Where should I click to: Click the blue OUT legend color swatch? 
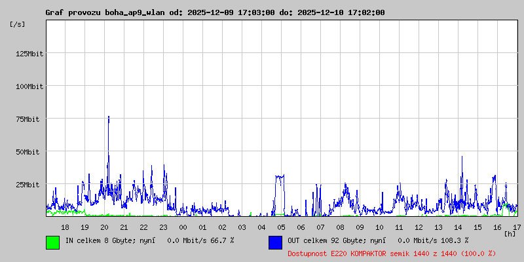[x=275, y=242]
